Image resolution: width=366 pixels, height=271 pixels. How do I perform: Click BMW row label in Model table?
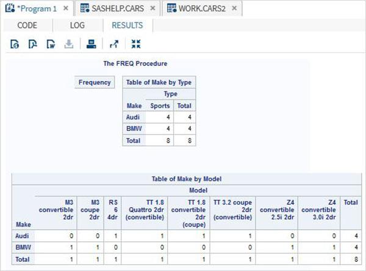pyautogui.click(x=23, y=247)
